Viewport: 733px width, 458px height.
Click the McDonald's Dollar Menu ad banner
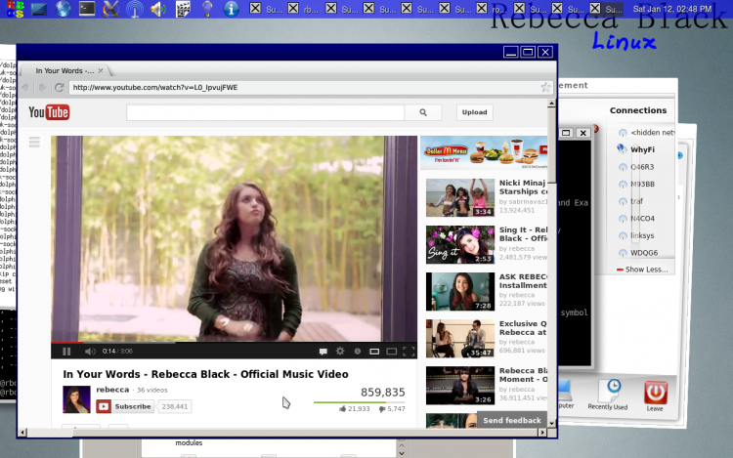point(484,152)
